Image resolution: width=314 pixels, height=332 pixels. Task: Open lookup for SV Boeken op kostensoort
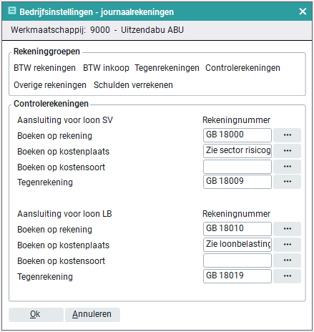coord(287,167)
